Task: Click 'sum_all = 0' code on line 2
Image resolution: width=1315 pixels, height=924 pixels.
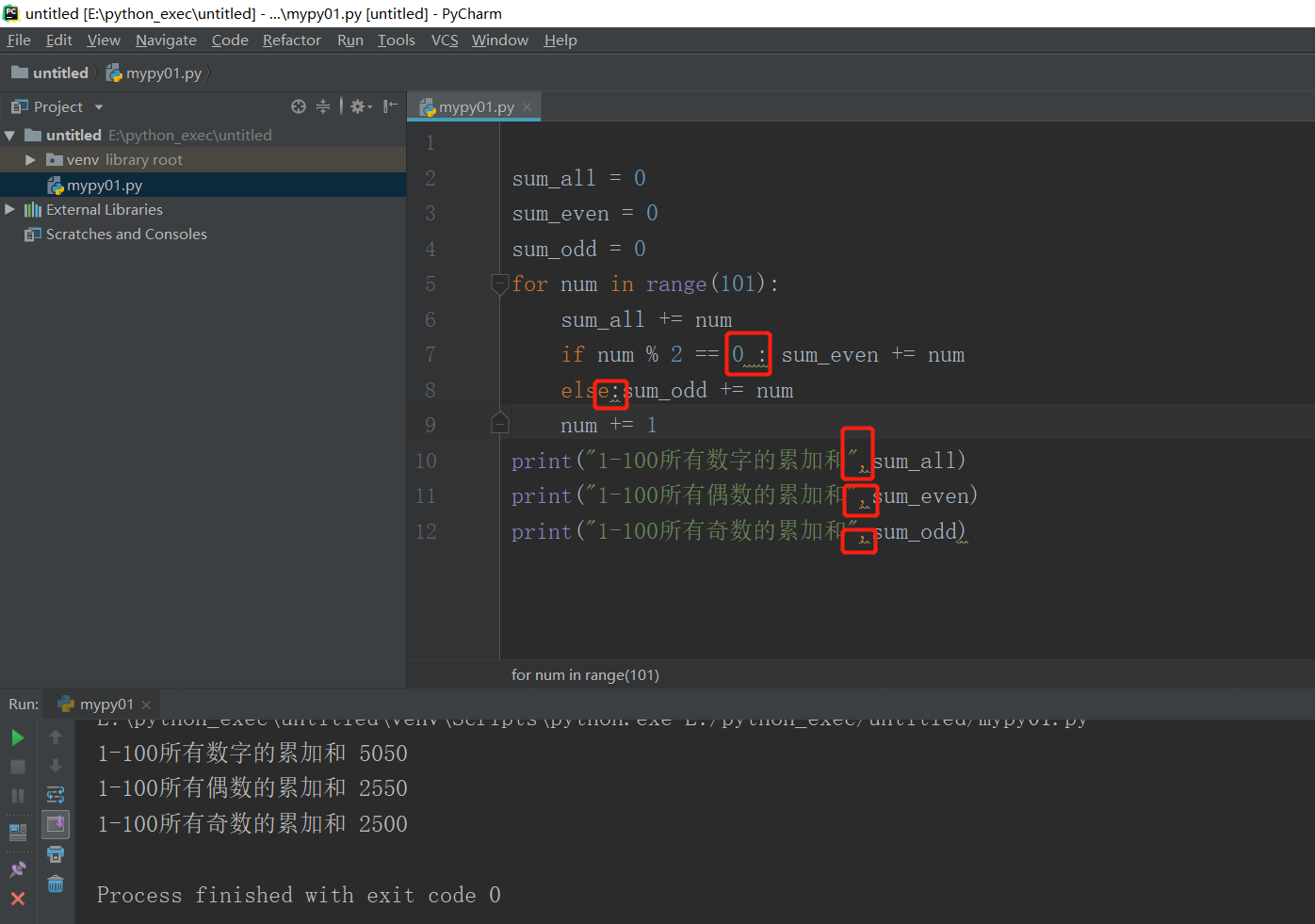Action: [578, 178]
